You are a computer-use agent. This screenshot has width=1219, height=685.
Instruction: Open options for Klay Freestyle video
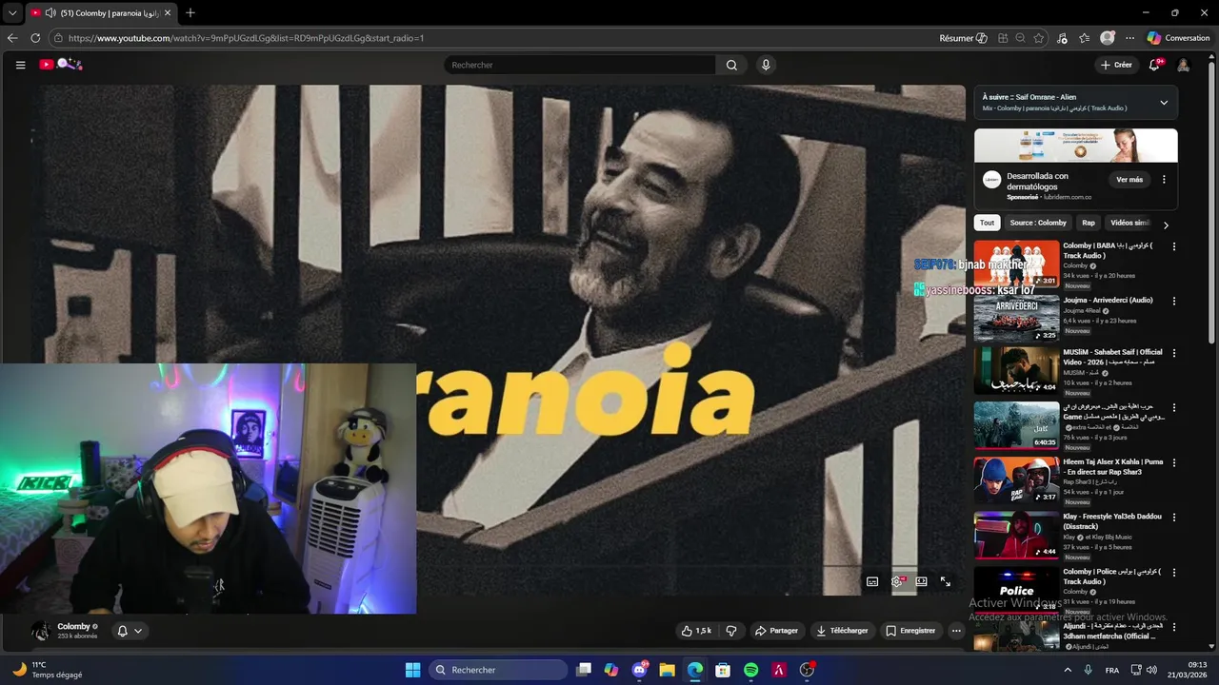pyautogui.click(x=1173, y=518)
